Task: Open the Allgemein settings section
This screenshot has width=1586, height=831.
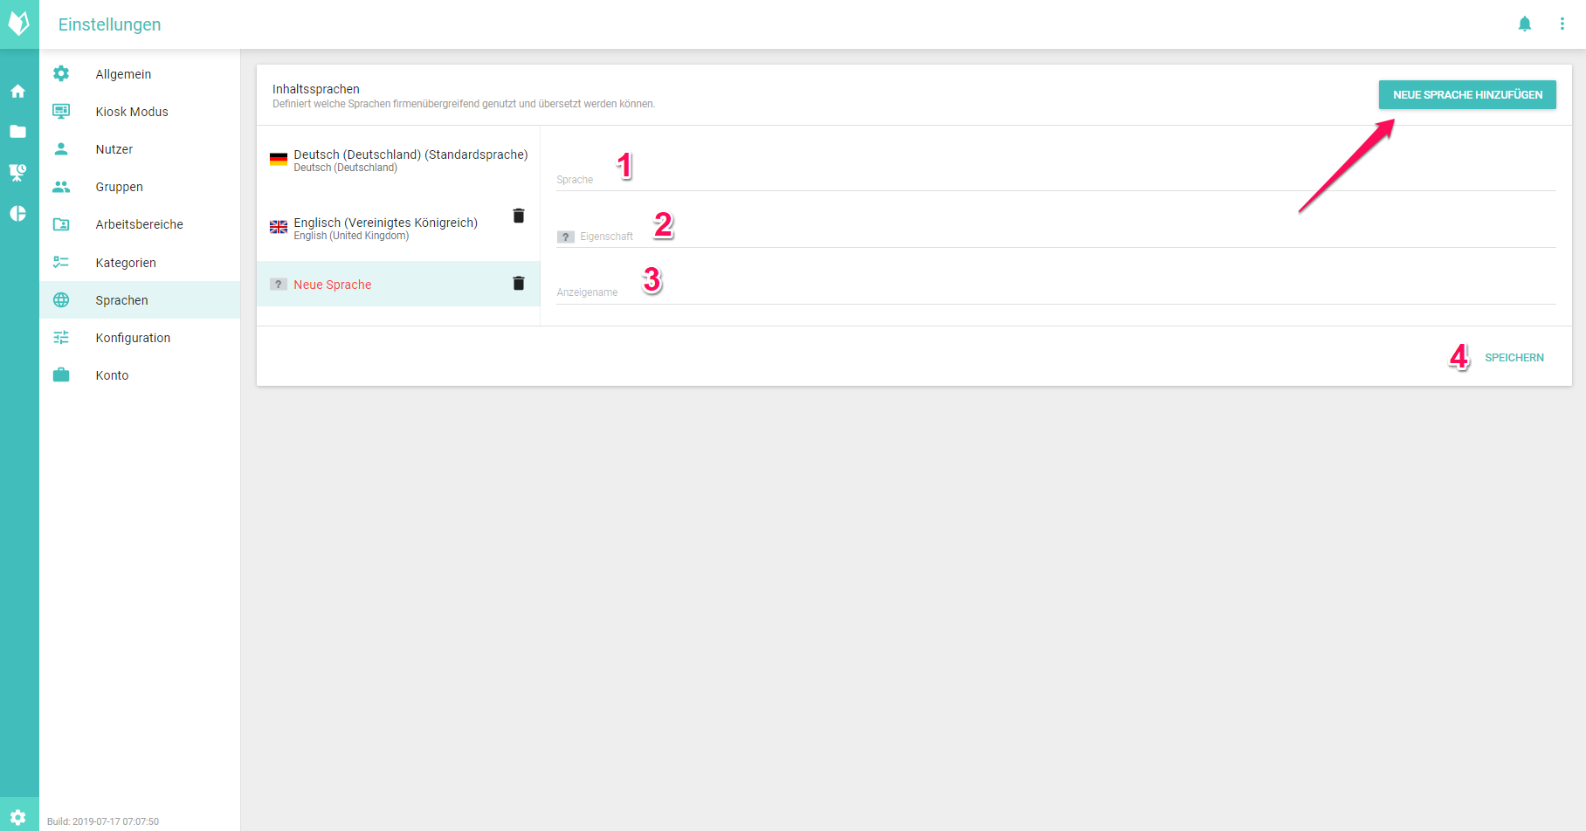Action: click(123, 74)
